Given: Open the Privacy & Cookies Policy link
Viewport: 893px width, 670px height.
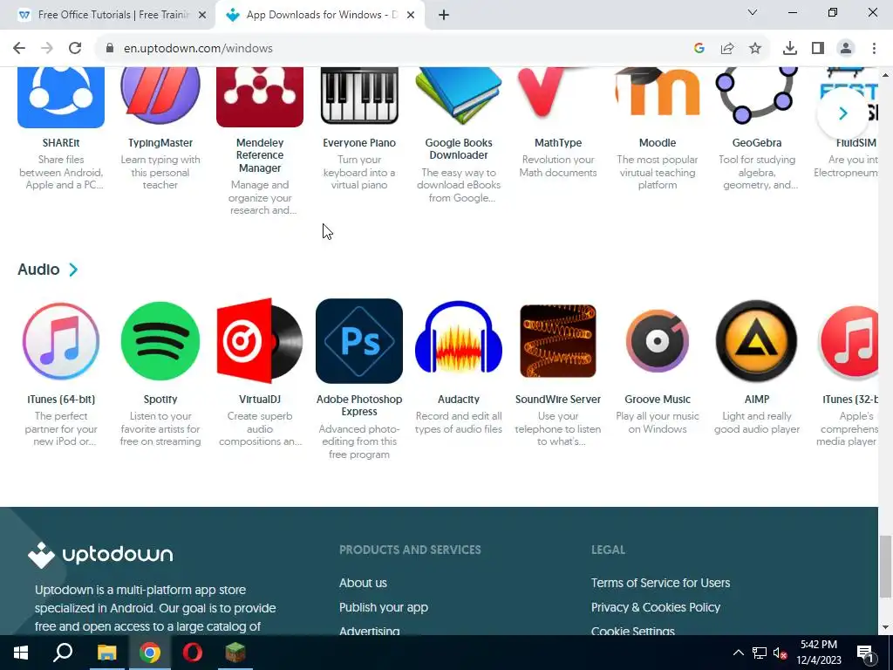Looking at the screenshot, I should coord(656,607).
